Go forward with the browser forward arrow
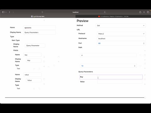This screenshot has height=113, width=151. click(13, 12)
